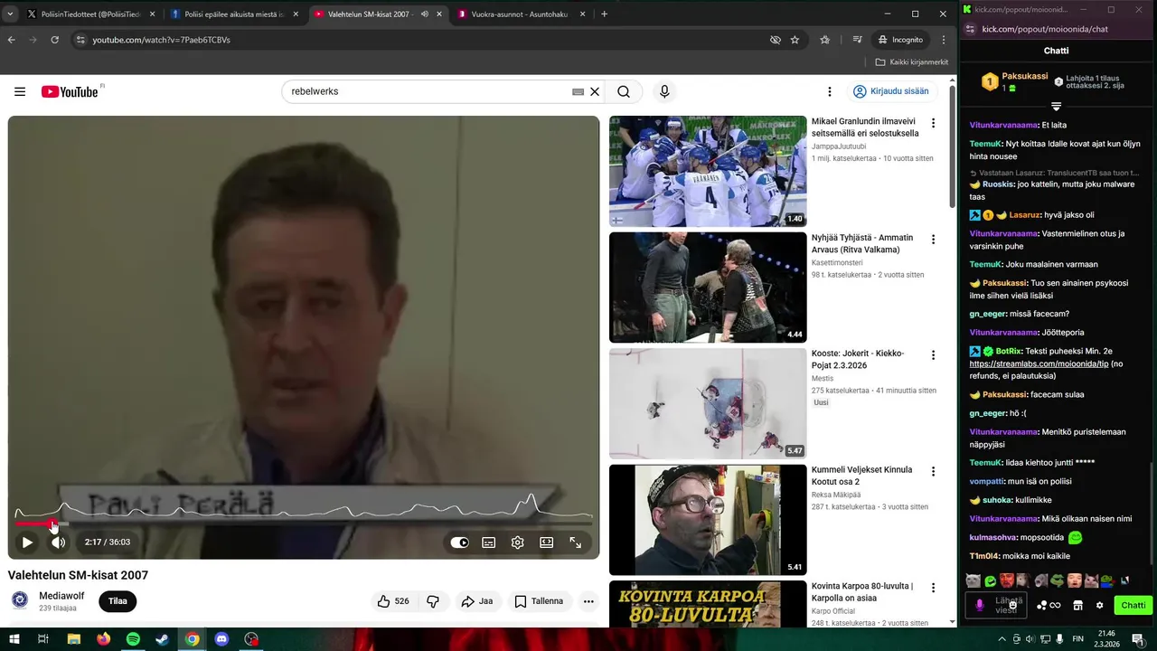
Task: Open options for Kovinta Karpoa 80-luvulta video
Action: coord(934,588)
